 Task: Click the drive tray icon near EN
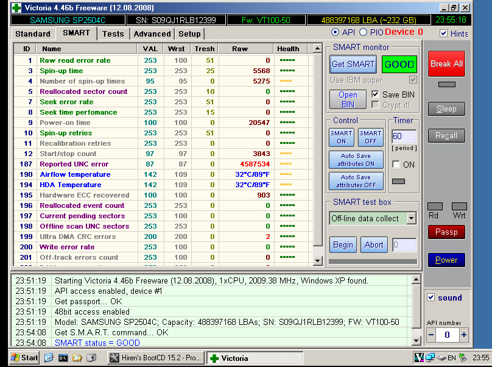point(441,358)
